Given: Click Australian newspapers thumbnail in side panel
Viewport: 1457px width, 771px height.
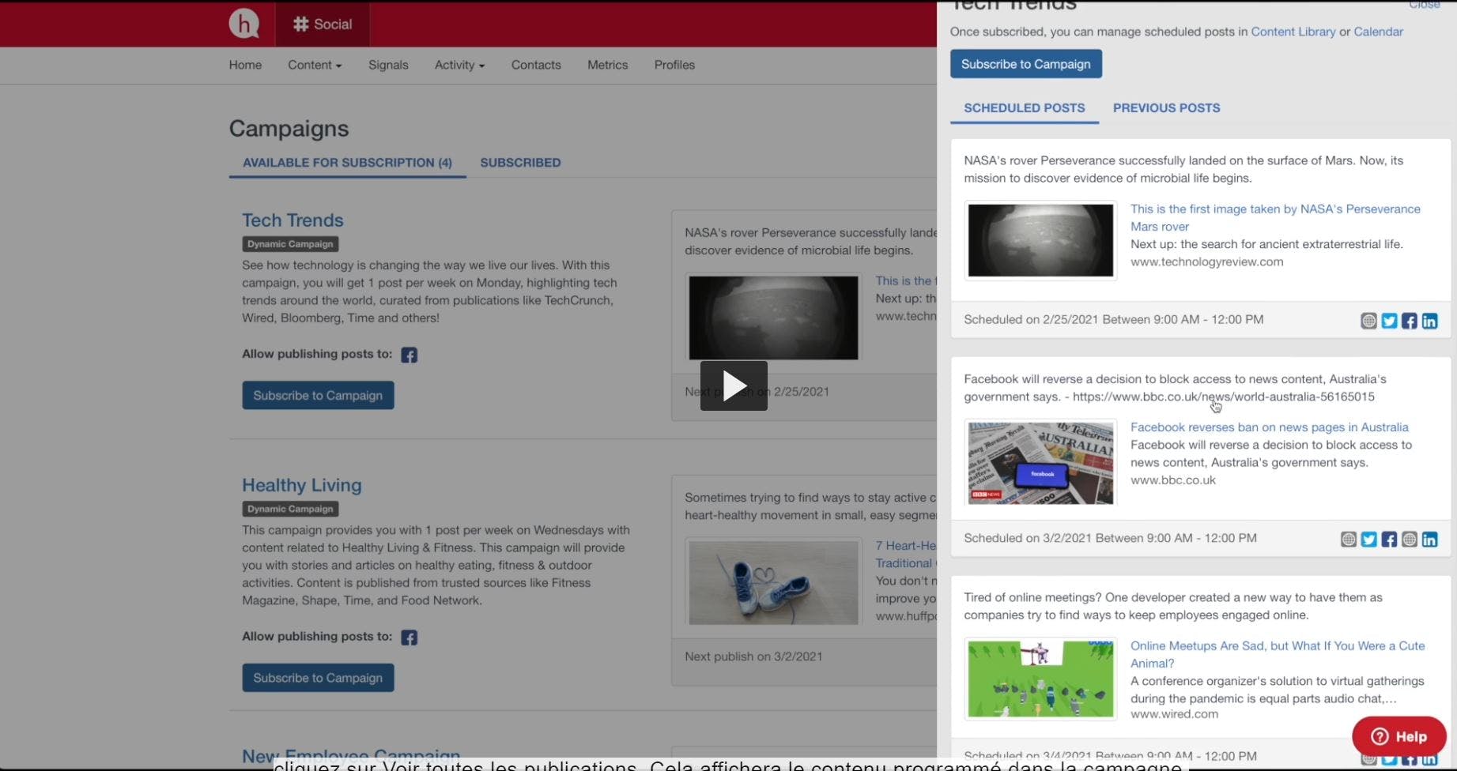Looking at the screenshot, I should tap(1040, 462).
